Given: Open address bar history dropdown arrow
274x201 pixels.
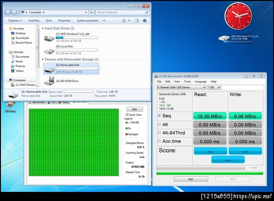Looking at the screenshot, I should (86, 12).
